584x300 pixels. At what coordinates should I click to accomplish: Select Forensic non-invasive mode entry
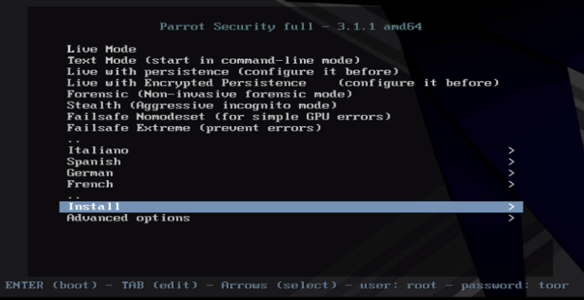coord(209,94)
